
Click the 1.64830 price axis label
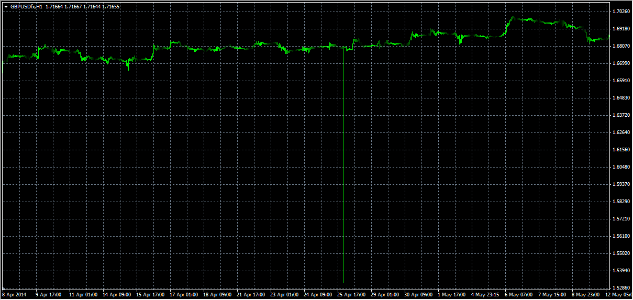pyautogui.click(x=621, y=97)
